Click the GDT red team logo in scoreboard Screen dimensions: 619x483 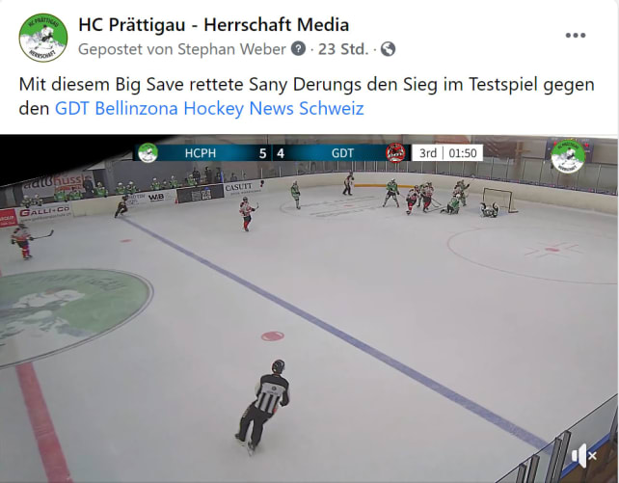[x=395, y=152]
